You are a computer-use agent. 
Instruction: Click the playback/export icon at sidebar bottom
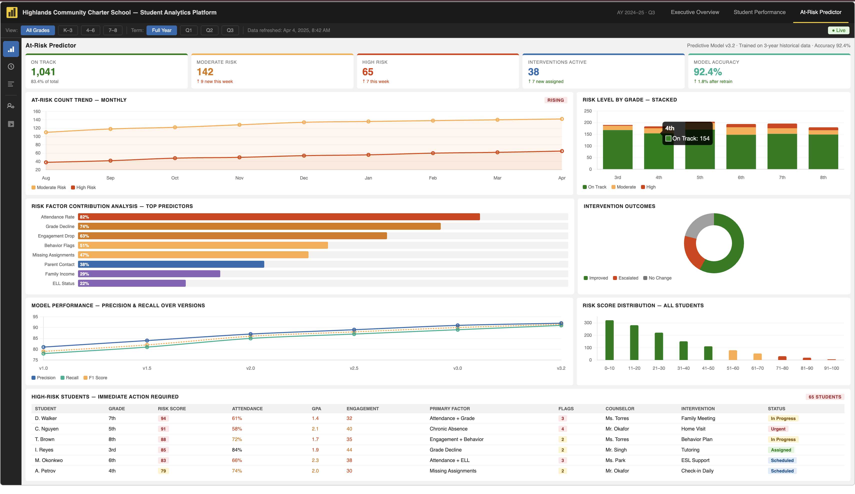click(x=10, y=124)
